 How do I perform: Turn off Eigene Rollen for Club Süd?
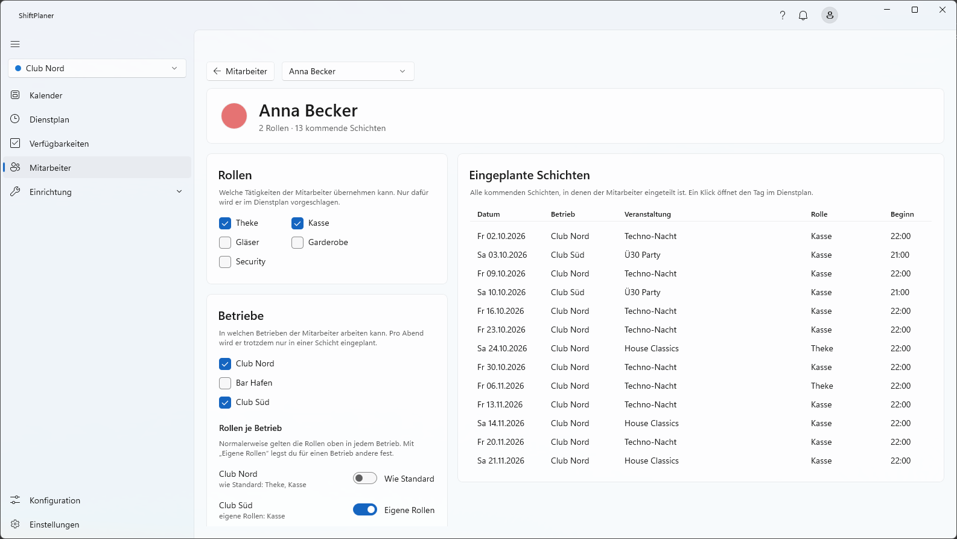click(x=365, y=510)
